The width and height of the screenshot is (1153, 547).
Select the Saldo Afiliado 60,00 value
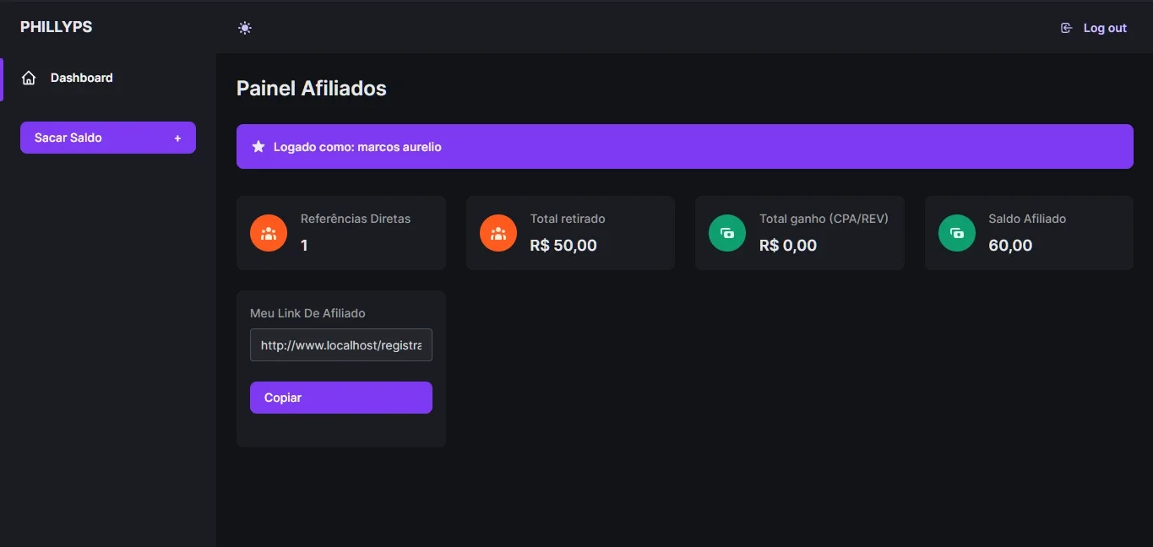(1010, 246)
